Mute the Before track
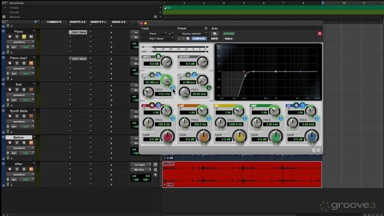The width and height of the screenshot is (384, 216). point(31,143)
